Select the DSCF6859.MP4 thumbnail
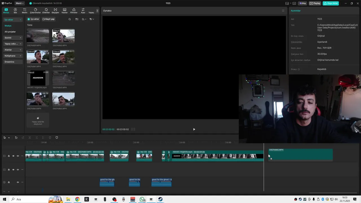 [x=38, y=36]
